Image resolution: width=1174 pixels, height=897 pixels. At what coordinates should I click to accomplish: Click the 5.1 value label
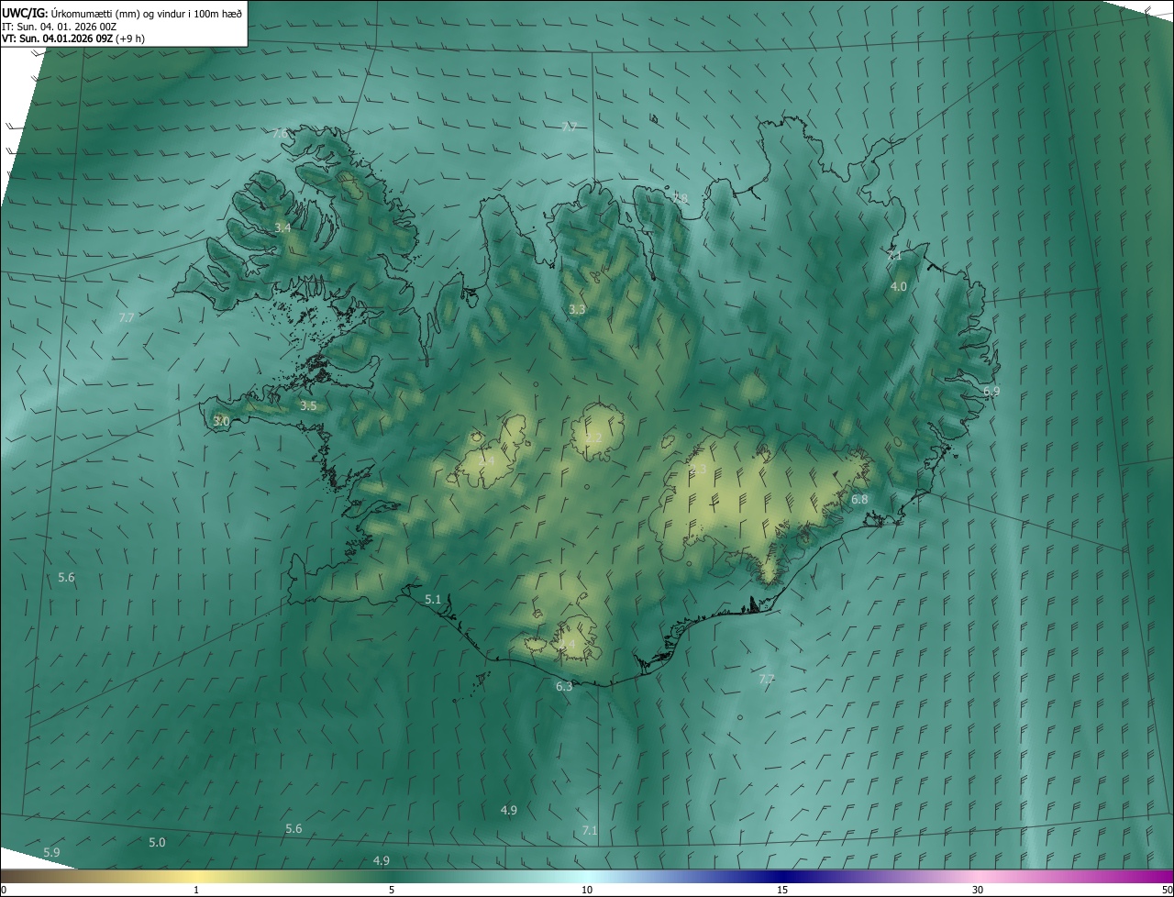[x=433, y=599]
